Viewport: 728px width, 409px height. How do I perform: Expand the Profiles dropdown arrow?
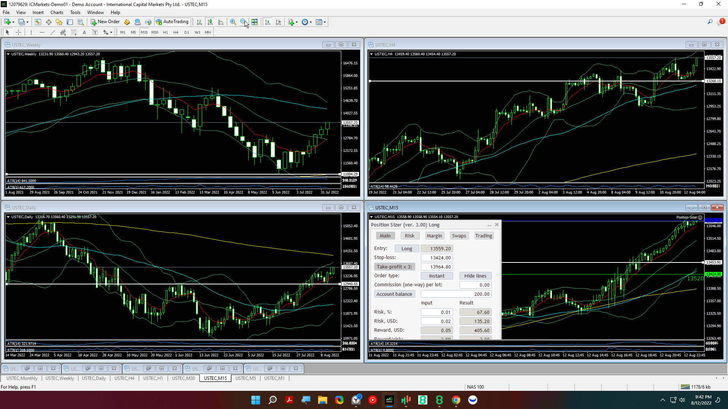pyautogui.click(x=27, y=22)
